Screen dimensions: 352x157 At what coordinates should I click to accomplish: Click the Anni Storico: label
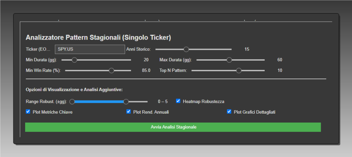pyautogui.click(x=139, y=49)
